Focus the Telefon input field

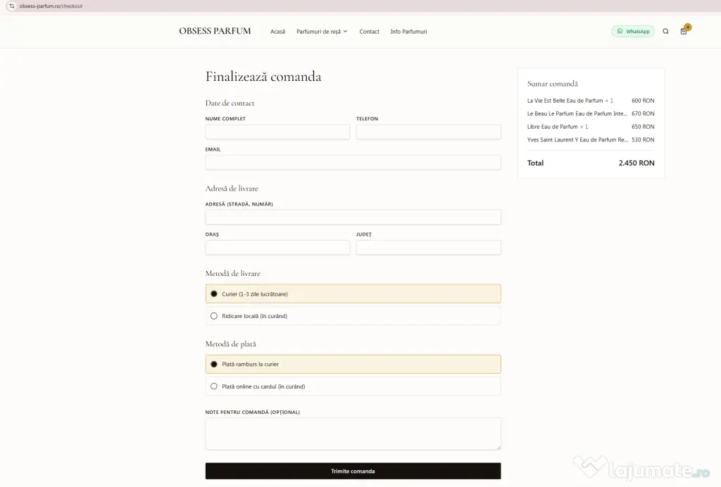click(x=428, y=132)
